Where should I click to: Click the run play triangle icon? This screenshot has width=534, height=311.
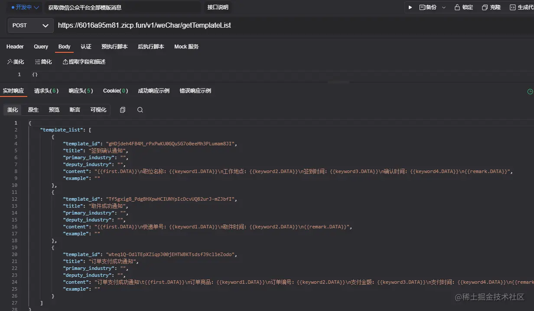coord(410,7)
